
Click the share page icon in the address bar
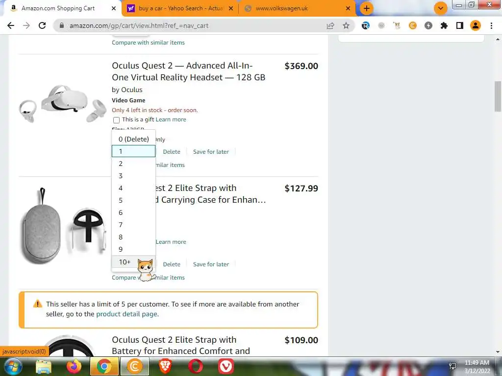point(330,25)
